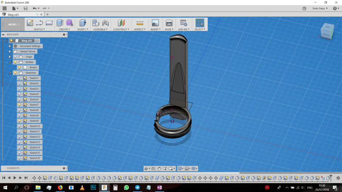
Task: Activate the Select tool
Action: point(199,23)
